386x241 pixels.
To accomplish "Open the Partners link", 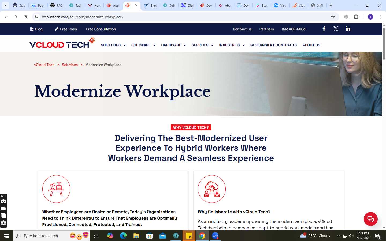I will [266, 29].
